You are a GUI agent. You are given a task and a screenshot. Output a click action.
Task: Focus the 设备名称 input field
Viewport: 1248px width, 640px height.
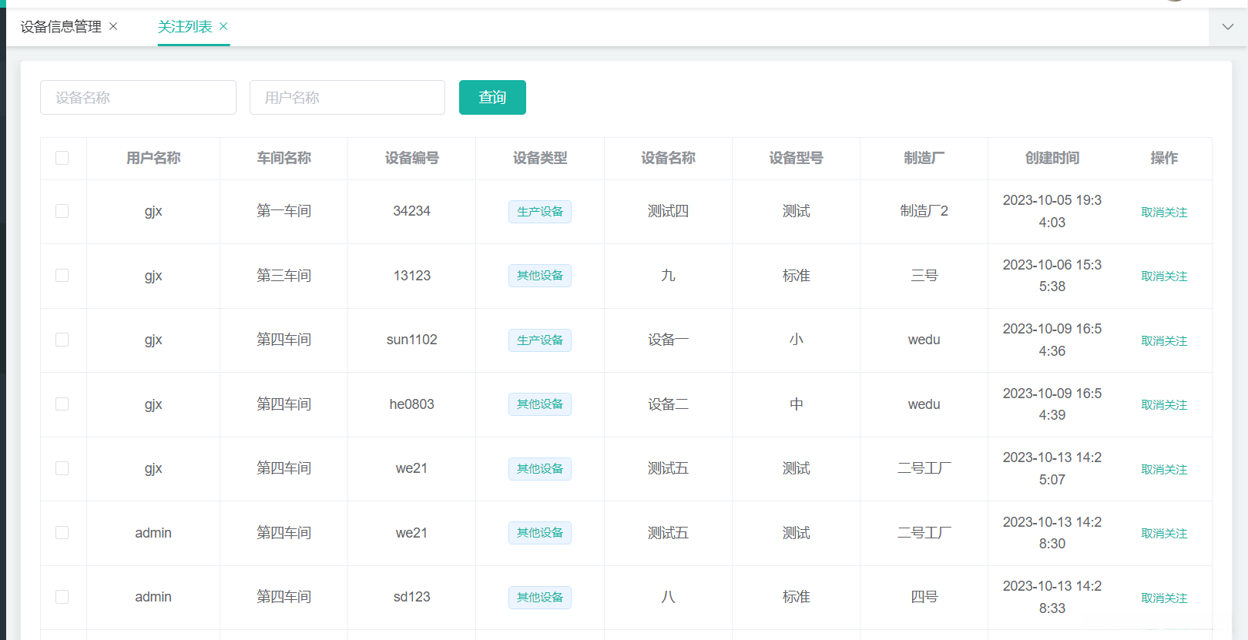[138, 98]
